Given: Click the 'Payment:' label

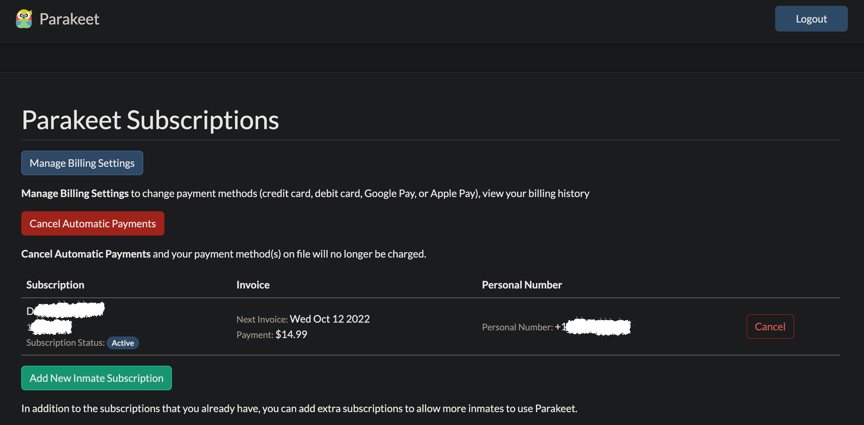Looking at the screenshot, I should pos(255,335).
